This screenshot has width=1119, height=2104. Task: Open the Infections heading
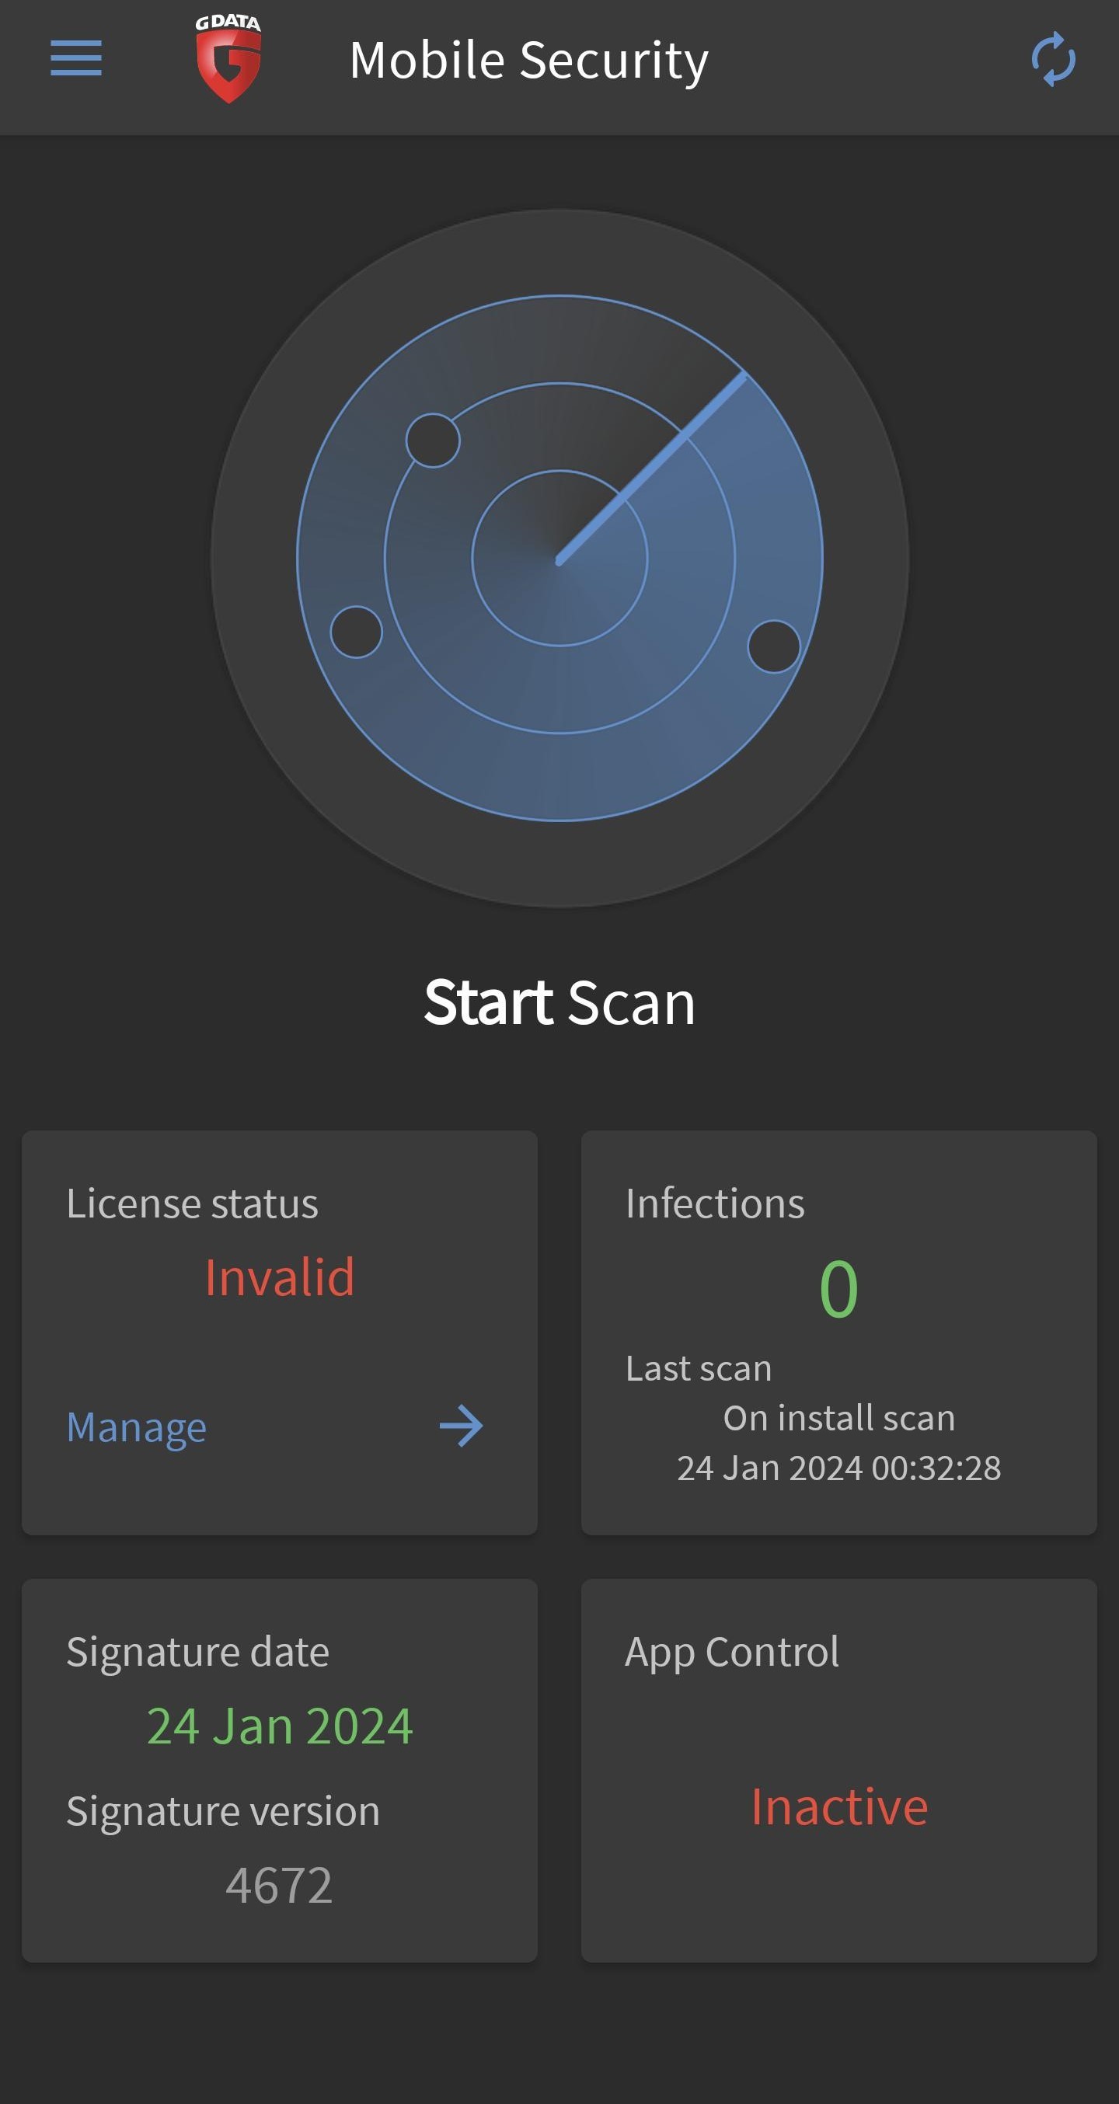coord(715,1203)
